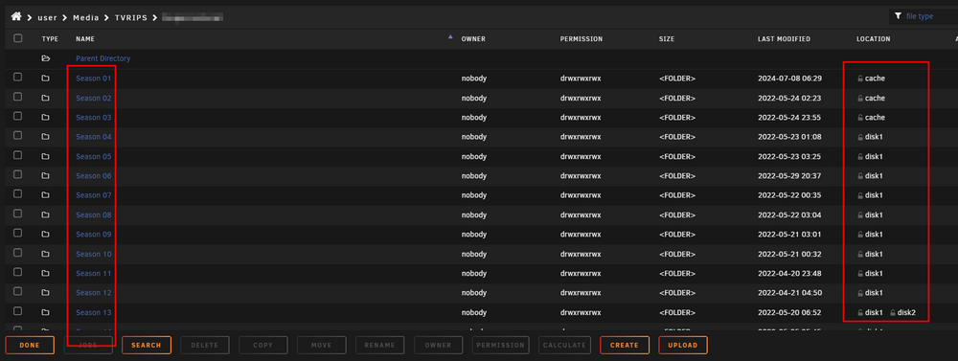Navigate to 'Media' in the breadcrumb
The image size is (958, 361).
[85, 17]
